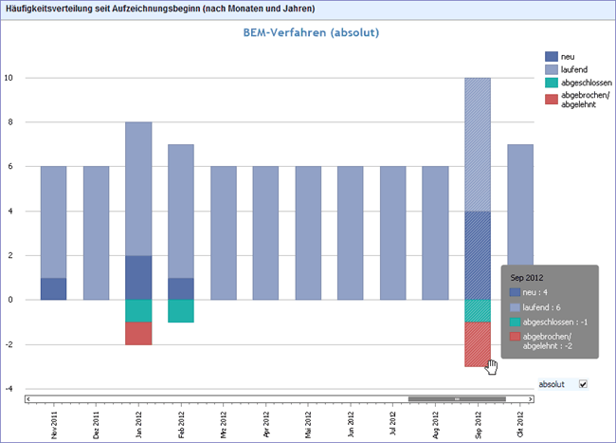The height and width of the screenshot is (443, 616).
Task: Select the Aug 2012 laufend bar
Action: pos(435,232)
